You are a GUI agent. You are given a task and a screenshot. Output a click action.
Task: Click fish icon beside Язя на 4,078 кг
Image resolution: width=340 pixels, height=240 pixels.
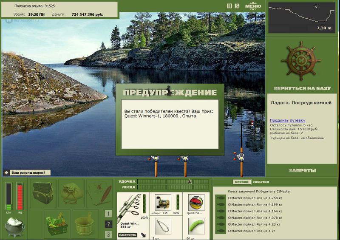coord(221,217)
